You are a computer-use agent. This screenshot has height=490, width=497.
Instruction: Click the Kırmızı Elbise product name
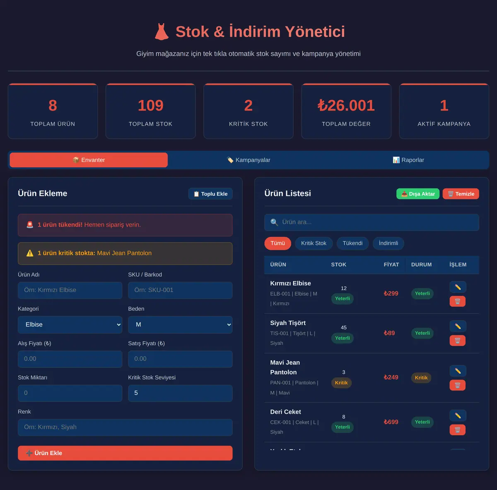coord(290,283)
